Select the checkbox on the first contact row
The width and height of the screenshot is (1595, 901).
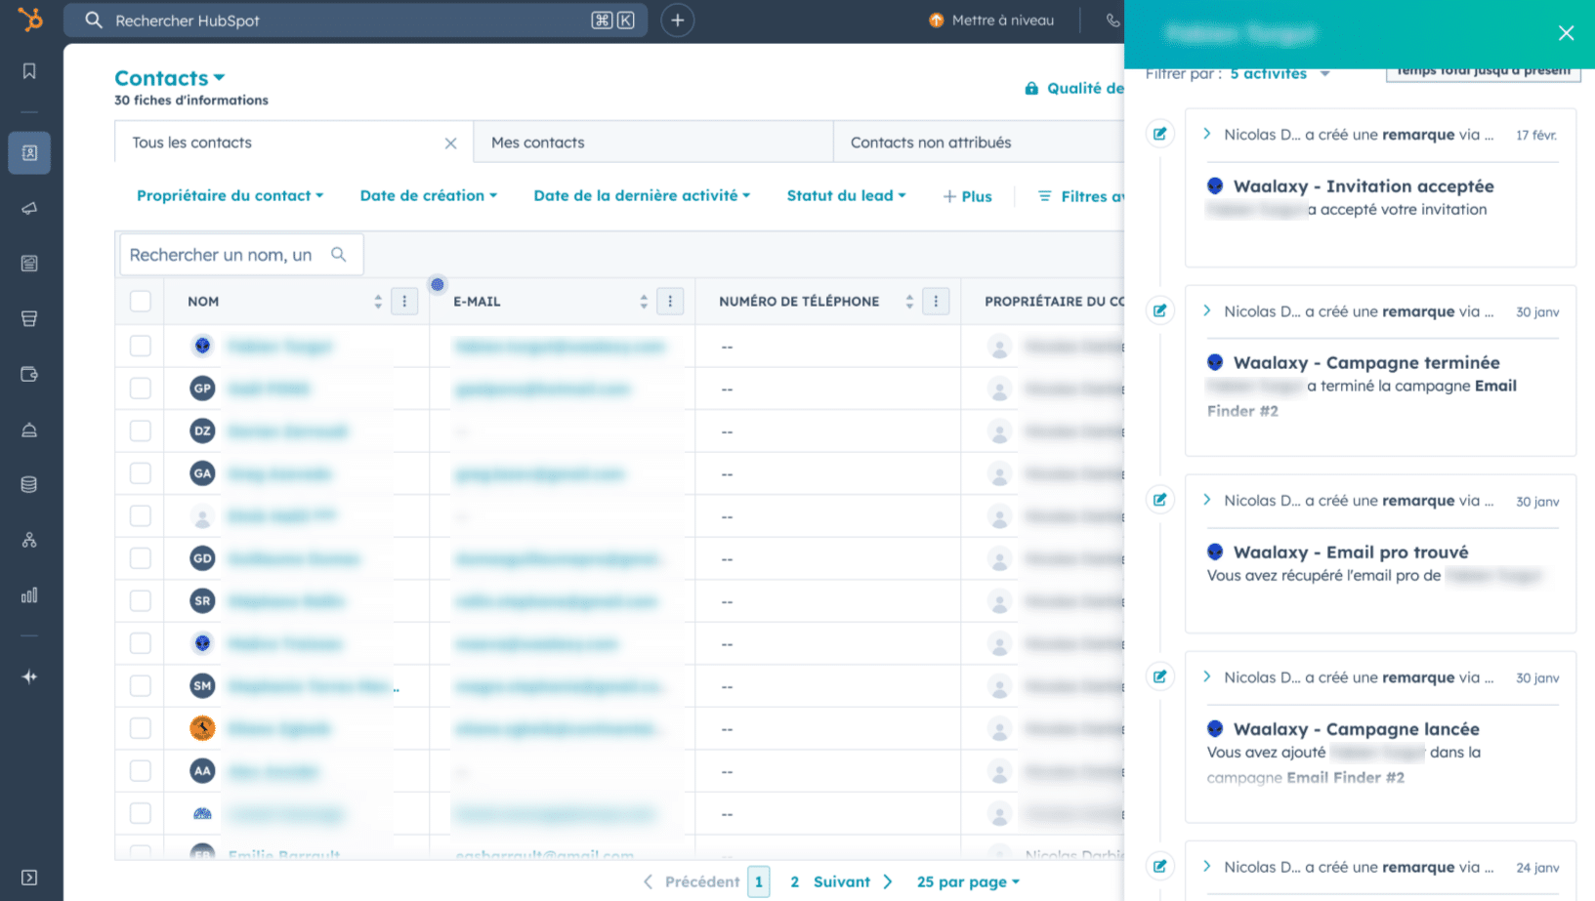tap(140, 346)
